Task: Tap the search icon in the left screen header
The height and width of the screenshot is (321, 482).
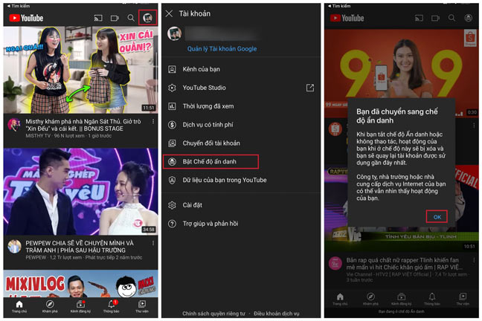Action: [131, 17]
